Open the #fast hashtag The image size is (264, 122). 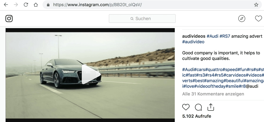click(191, 75)
